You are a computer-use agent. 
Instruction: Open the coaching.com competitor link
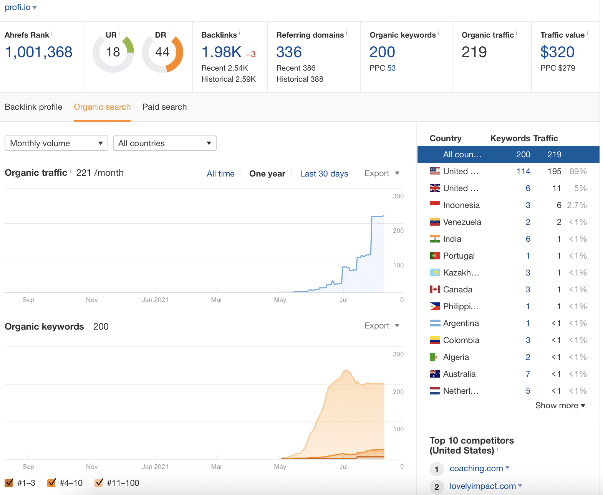point(476,469)
